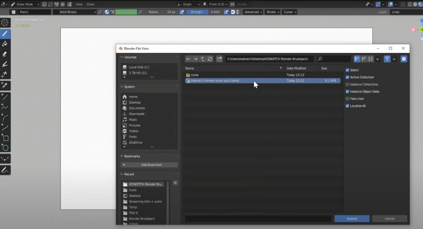Select the Annotate tool

pyautogui.click(x=5, y=170)
